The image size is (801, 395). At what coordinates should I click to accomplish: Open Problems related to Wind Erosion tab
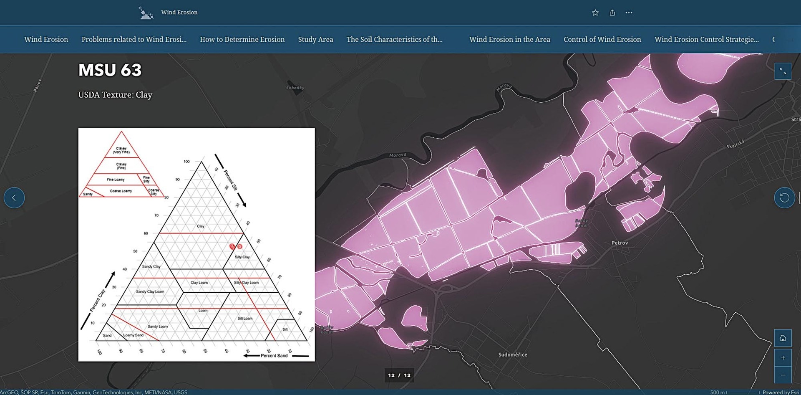click(x=134, y=39)
